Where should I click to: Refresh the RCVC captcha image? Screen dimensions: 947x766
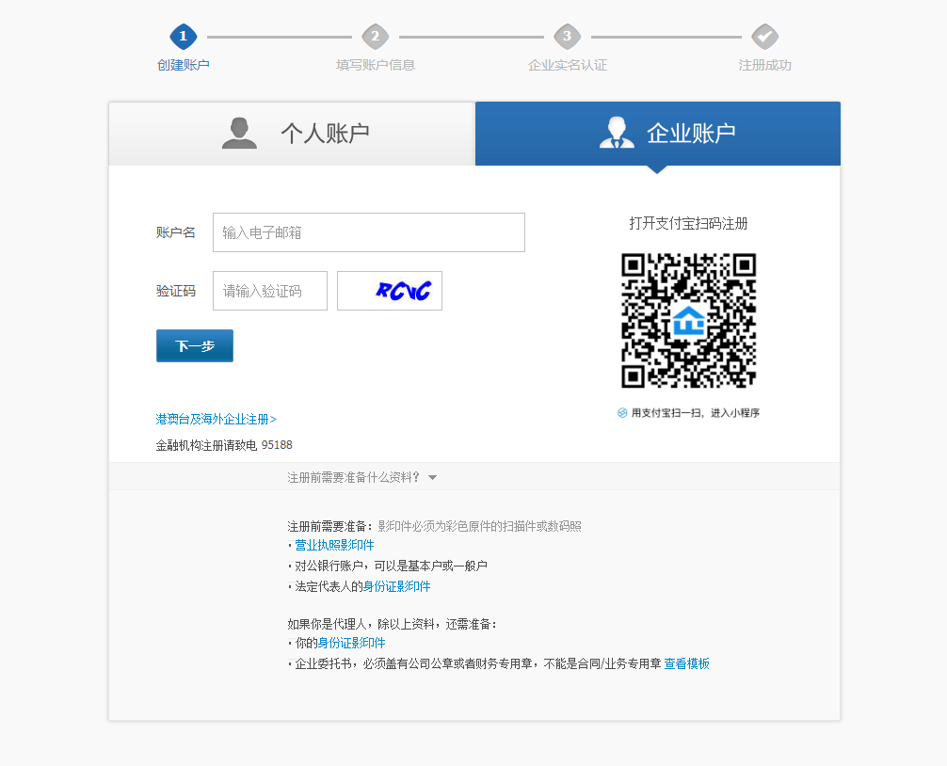390,291
